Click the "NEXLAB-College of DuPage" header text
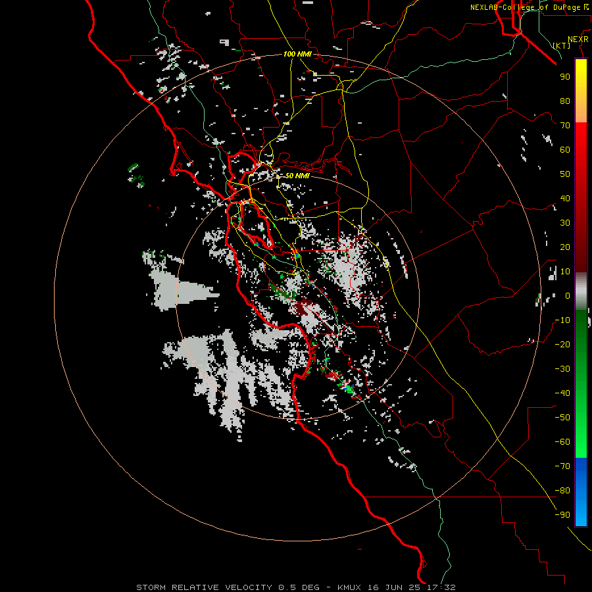Screen dimensions: 592x592 (x=525, y=7)
